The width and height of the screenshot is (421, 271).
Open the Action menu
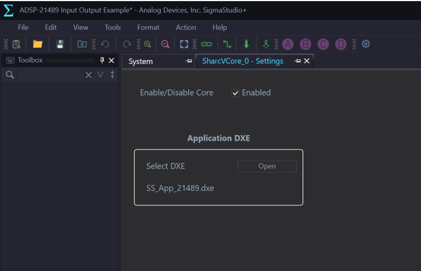coord(186,27)
